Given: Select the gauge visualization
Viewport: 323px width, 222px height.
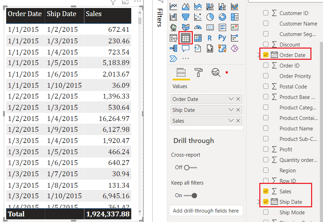Looking at the screenshot, I should (x=198, y=27).
